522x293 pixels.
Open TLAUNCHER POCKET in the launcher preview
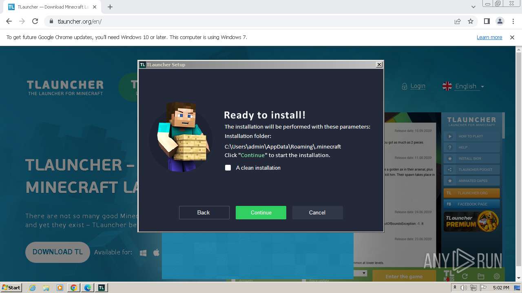(471, 169)
